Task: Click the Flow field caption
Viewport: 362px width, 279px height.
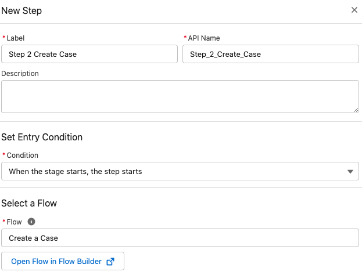Action: point(14,222)
